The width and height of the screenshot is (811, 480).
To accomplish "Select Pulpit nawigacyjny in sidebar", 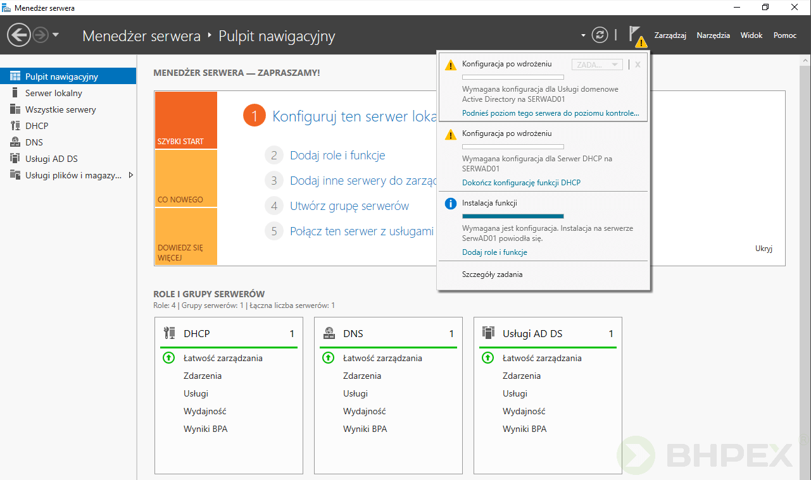I will pyautogui.click(x=68, y=77).
